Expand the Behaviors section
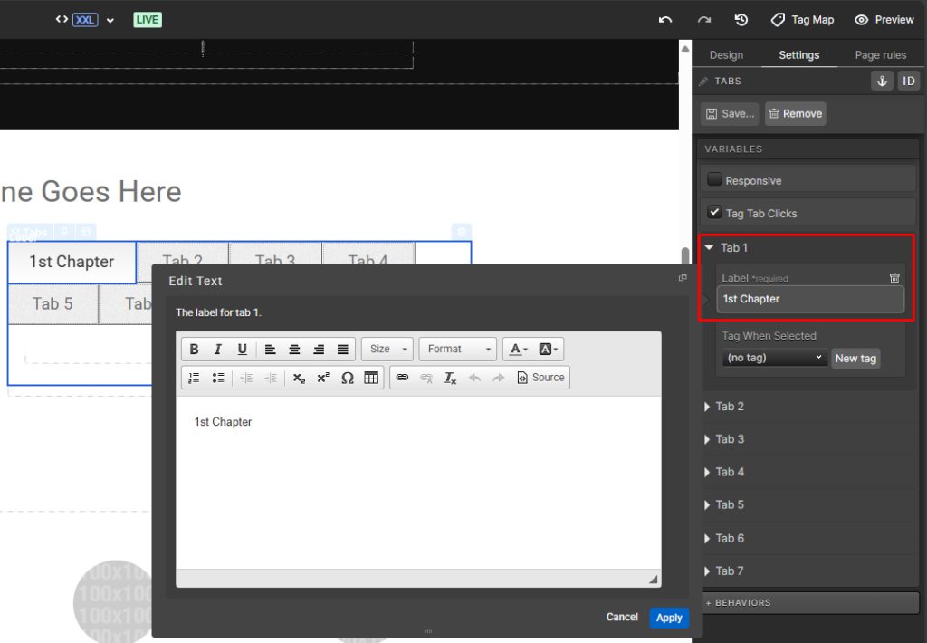This screenshot has width=927, height=643. click(x=810, y=603)
